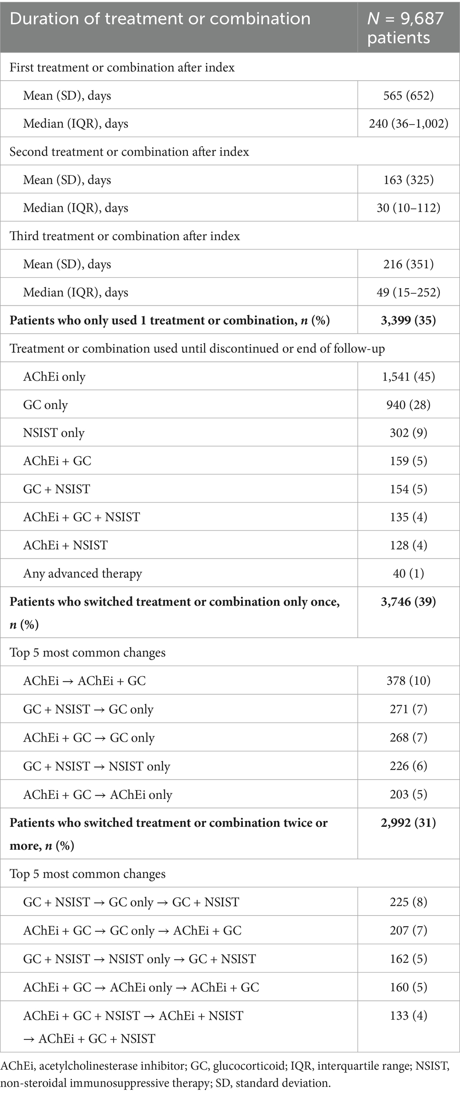This screenshot has width=460, height=1093.
Task: Click the "Third treatment or combination after index" row
Action: pos(125,236)
